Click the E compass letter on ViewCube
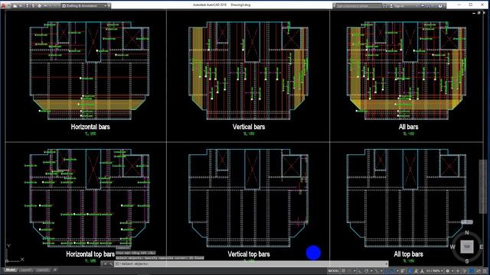Screen dimensions: 490x275 pyautogui.click(x=482, y=247)
